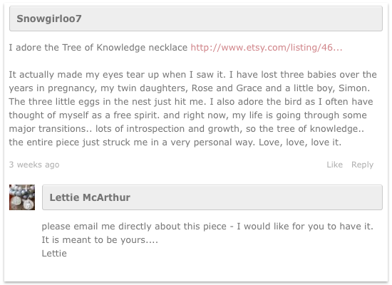The height and width of the screenshot is (285, 392).
Task: Click the line starting 'major transitions'
Action: coord(187,129)
